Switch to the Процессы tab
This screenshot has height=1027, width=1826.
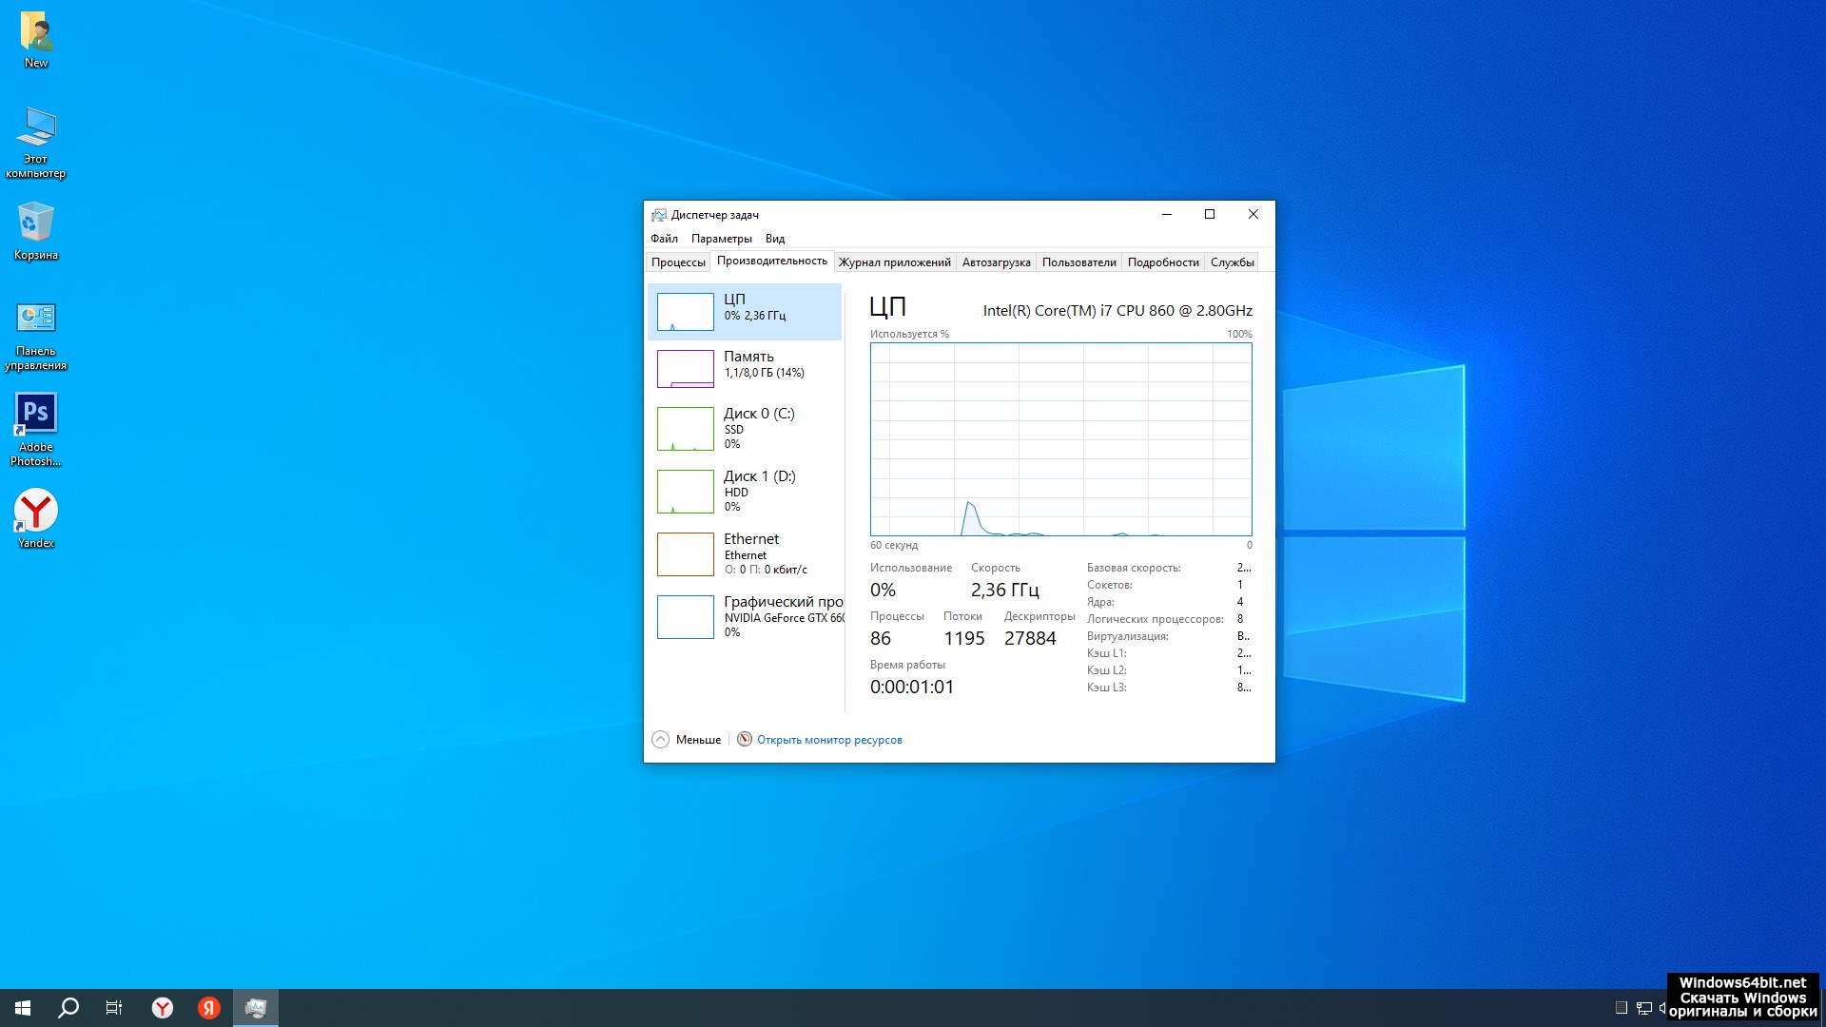678,262
